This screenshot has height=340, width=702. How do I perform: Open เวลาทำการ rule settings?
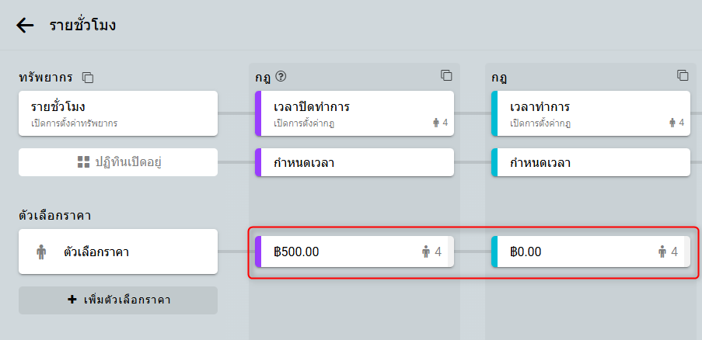click(578, 113)
